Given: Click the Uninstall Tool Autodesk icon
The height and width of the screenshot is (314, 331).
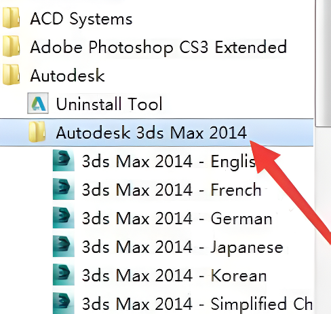Looking at the screenshot, I should [x=38, y=103].
